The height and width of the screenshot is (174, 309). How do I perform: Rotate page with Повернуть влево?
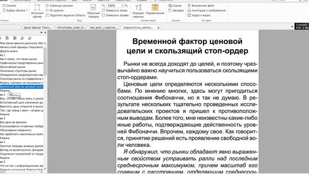pyautogui.click(x=115, y=10)
